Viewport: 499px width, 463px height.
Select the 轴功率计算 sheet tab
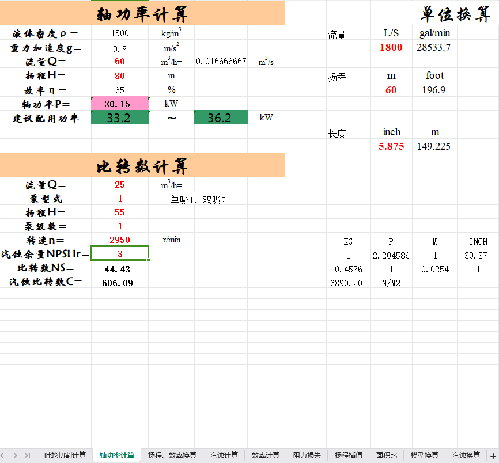click(x=117, y=456)
